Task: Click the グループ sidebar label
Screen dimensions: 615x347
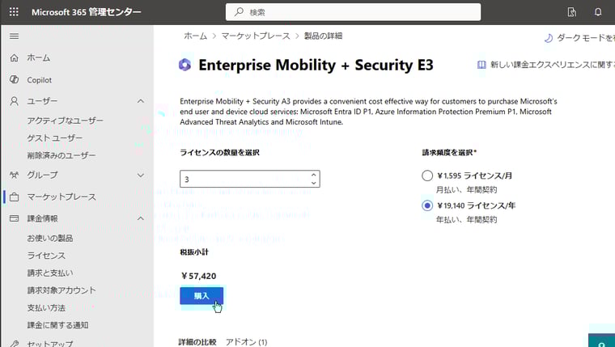Action: tap(42, 175)
